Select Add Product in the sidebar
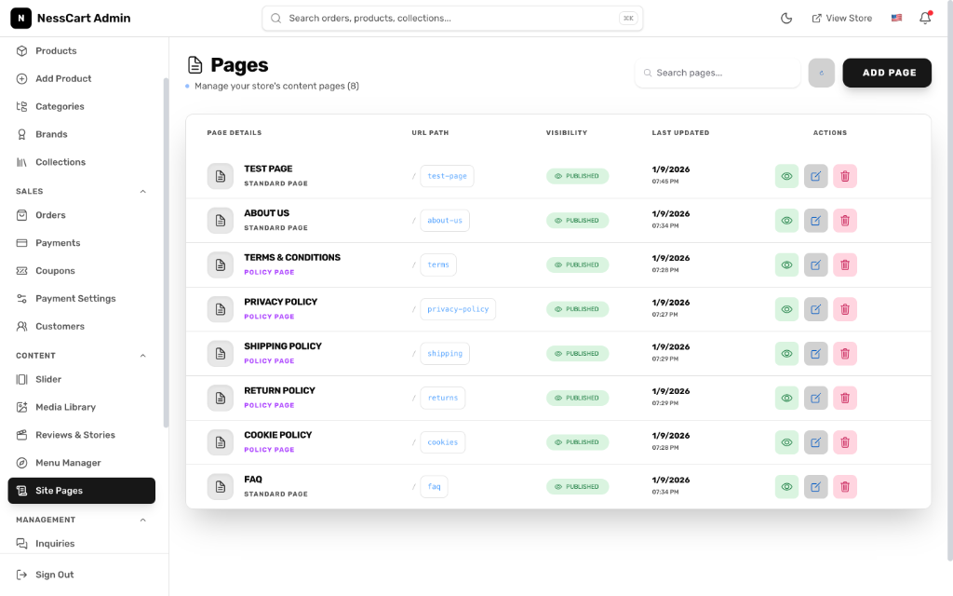 click(x=63, y=78)
